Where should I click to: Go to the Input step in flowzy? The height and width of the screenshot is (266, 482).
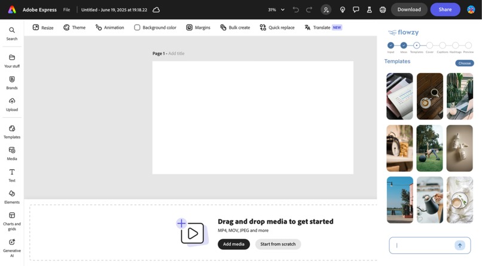pyautogui.click(x=391, y=45)
